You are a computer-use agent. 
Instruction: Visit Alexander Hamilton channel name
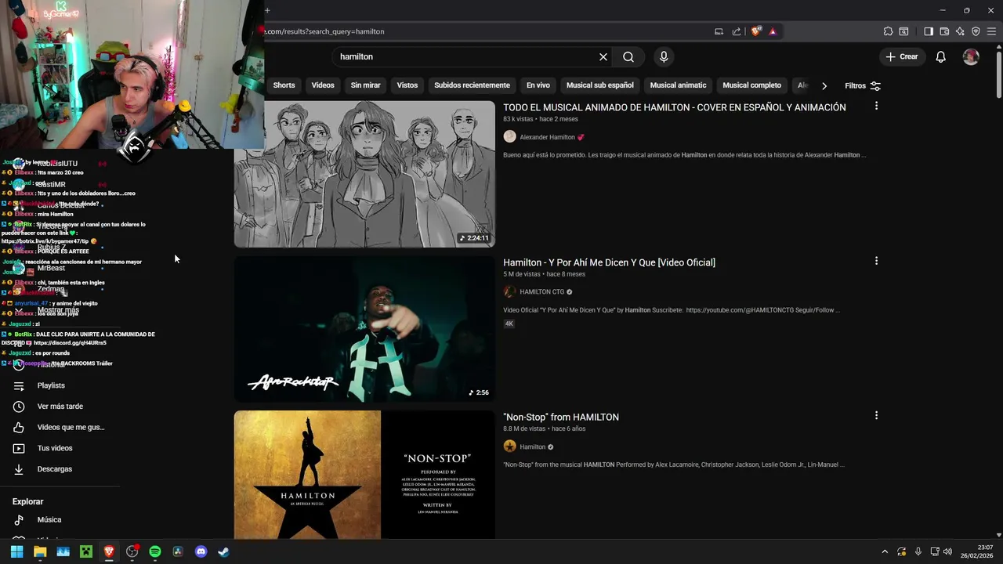click(547, 137)
